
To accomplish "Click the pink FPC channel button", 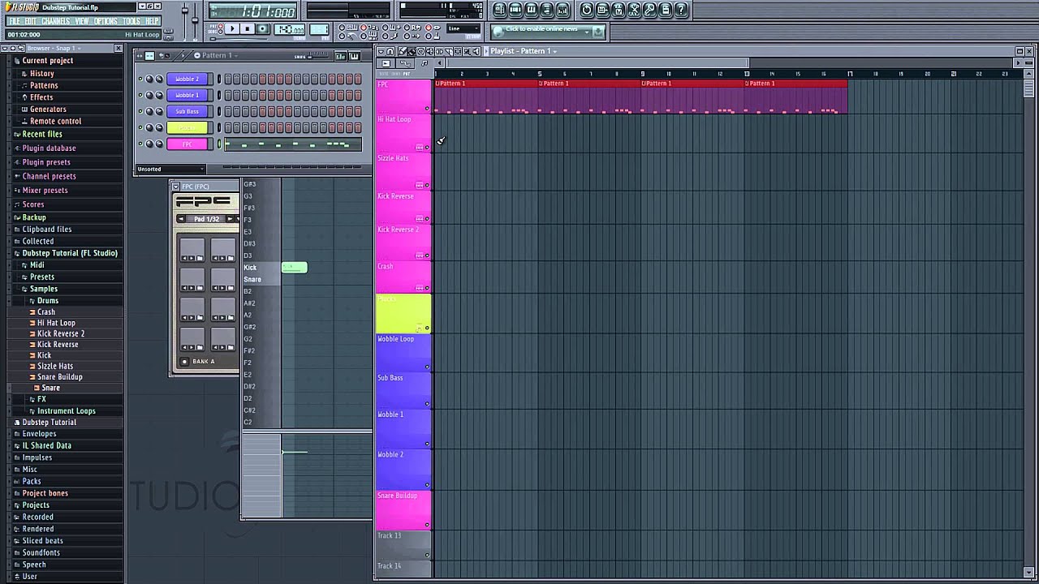I will pos(187,144).
